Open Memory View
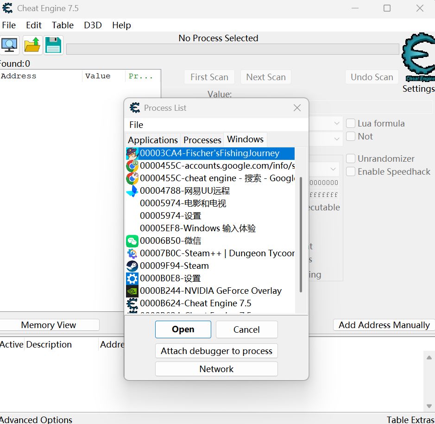This screenshot has height=424, width=435. [49, 325]
